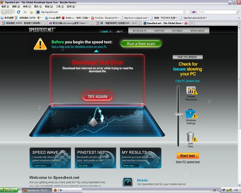Bookmark this page with the star icon
This screenshot has height=193, width=241.
185,12
